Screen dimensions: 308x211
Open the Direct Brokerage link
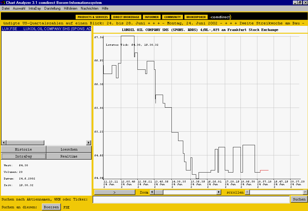(x=126, y=17)
